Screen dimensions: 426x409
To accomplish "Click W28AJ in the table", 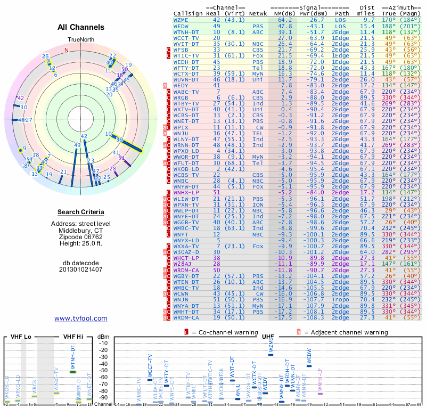I will pyautogui.click(x=182, y=264).
